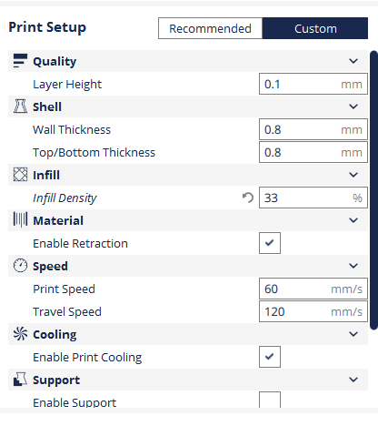The width and height of the screenshot is (378, 426).
Task: Click the Speed section header label
Action: [x=50, y=267]
